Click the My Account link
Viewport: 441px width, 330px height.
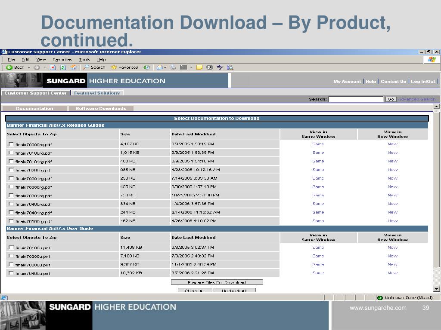[347, 81]
